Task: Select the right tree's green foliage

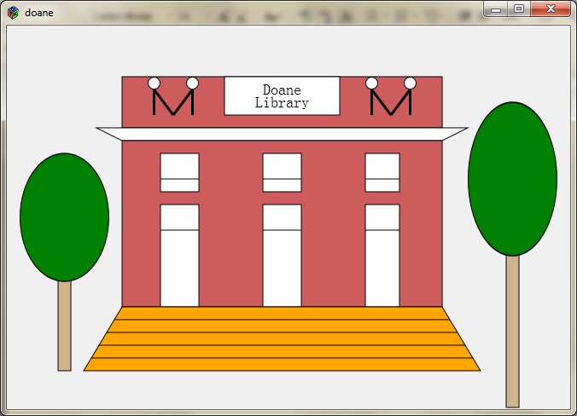Action: [x=512, y=179]
